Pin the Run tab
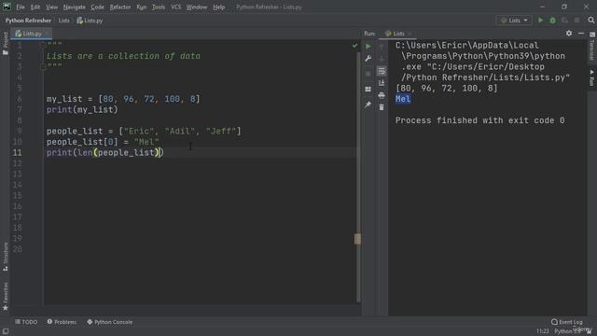The width and height of the screenshot is (597, 336). coord(368,105)
